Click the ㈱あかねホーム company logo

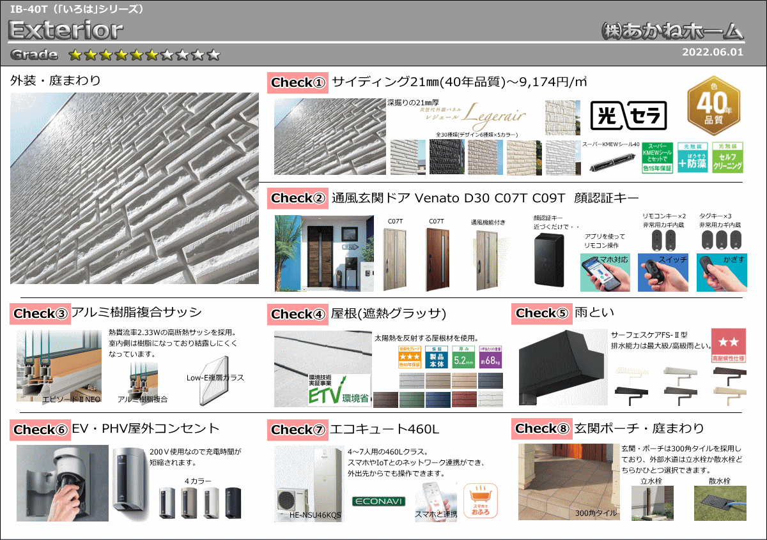[672, 31]
